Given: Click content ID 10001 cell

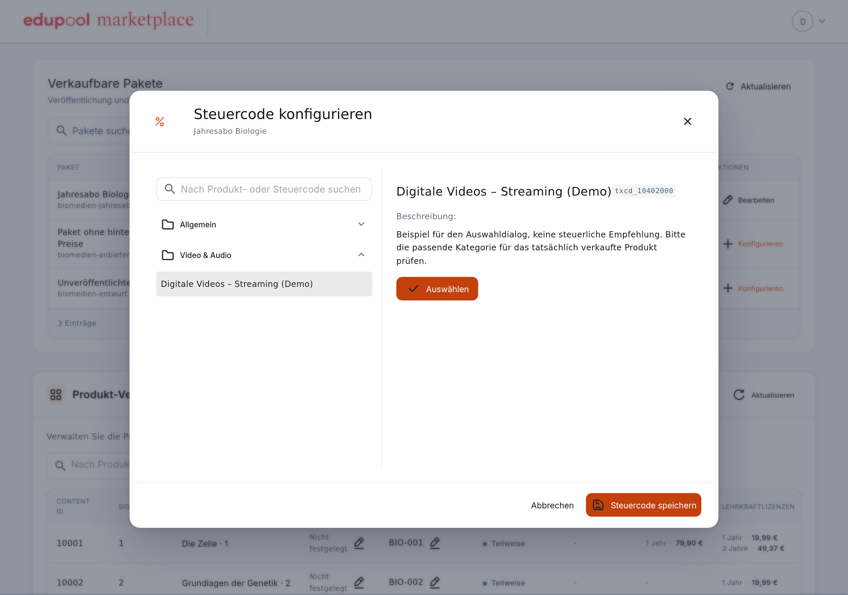Looking at the screenshot, I should pyautogui.click(x=70, y=543).
